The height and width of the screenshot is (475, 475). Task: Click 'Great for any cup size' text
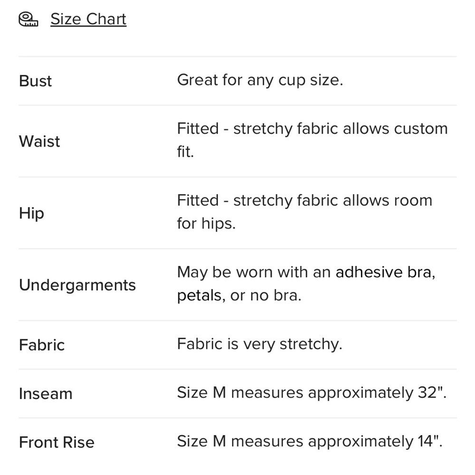pyautogui.click(x=260, y=80)
